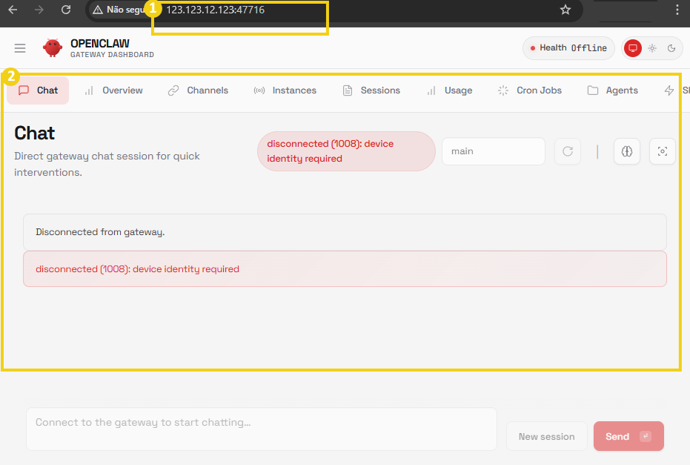The height and width of the screenshot is (465, 690).
Task: Refresh the current chat session
Action: pos(568,151)
